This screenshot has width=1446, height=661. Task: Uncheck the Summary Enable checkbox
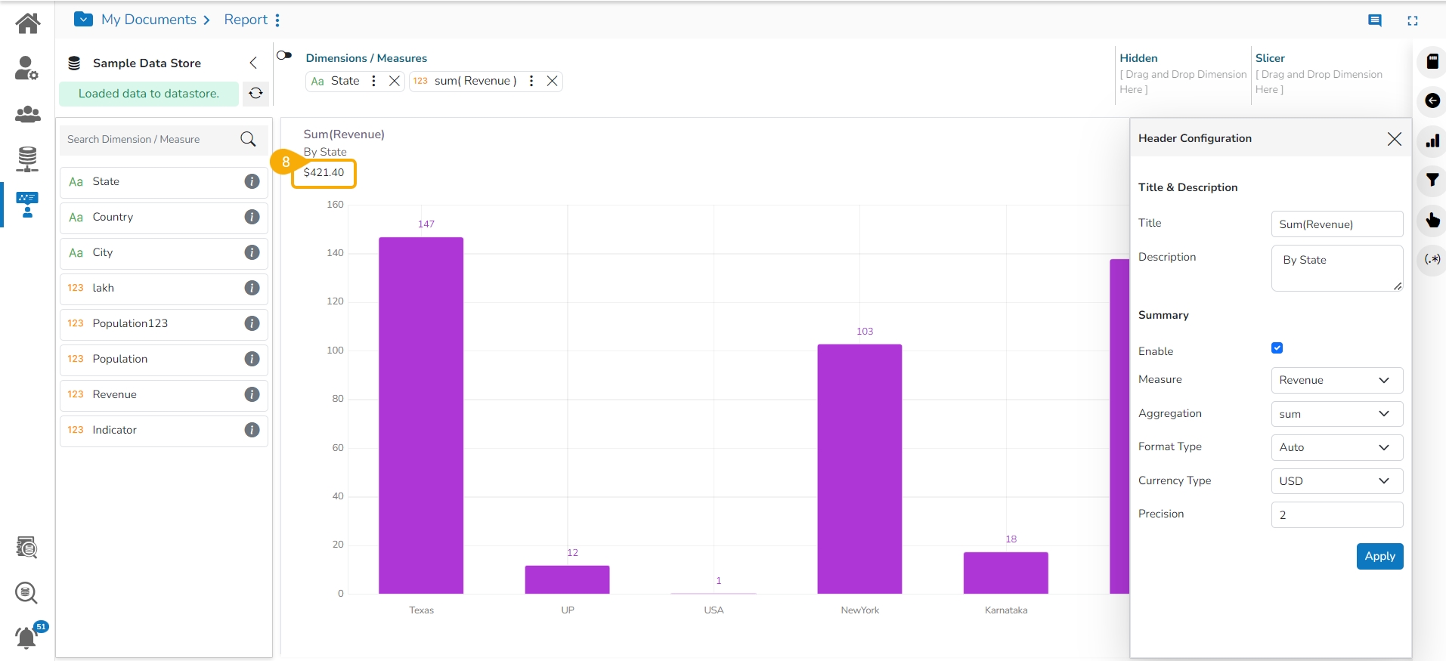(1277, 348)
